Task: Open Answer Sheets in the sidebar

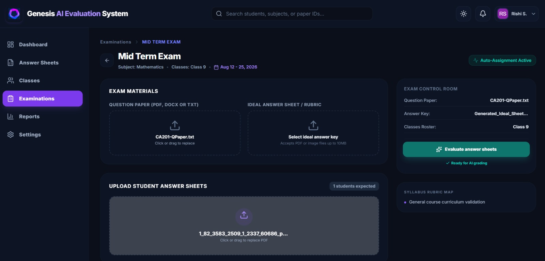Action: 43,63
